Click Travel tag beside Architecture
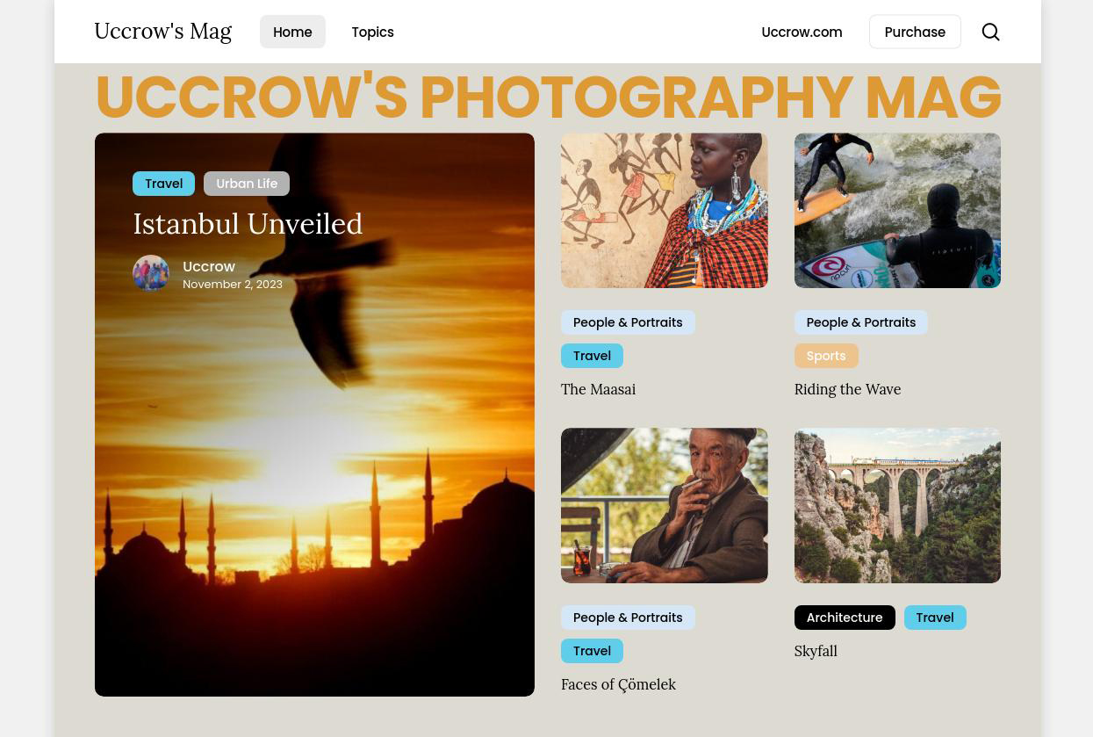 coord(935,618)
